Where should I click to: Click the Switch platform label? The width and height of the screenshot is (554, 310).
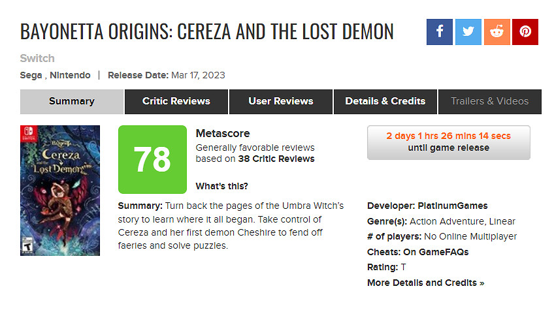point(37,58)
